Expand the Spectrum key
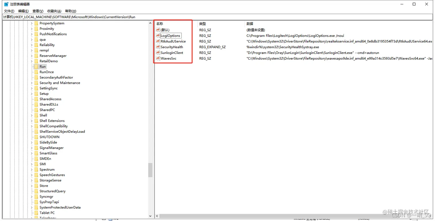This screenshot has height=221, width=435. [32, 169]
